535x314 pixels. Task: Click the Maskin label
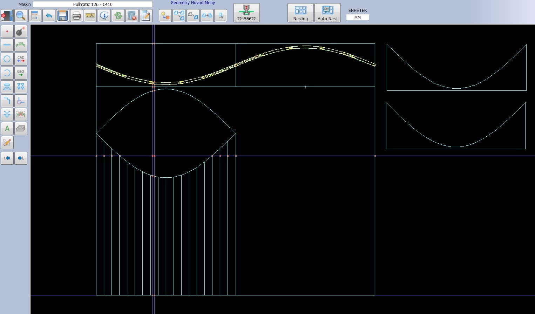[25, 5]
